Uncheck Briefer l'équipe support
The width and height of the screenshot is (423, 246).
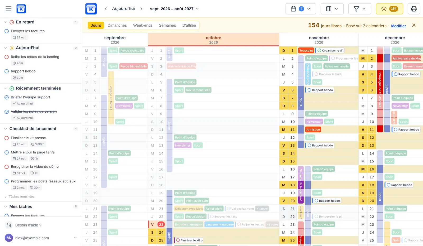coord(7,97)
